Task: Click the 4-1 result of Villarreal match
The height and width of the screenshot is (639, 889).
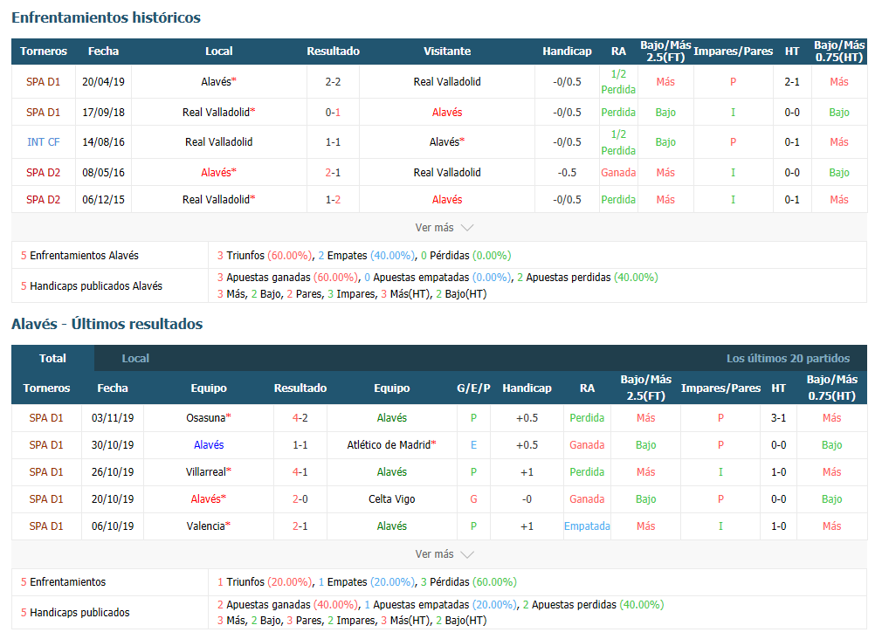Action: click(300, 471)
